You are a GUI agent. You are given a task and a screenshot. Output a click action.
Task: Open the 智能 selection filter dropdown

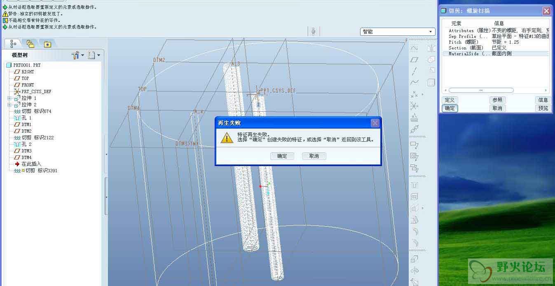pos(398,32)
